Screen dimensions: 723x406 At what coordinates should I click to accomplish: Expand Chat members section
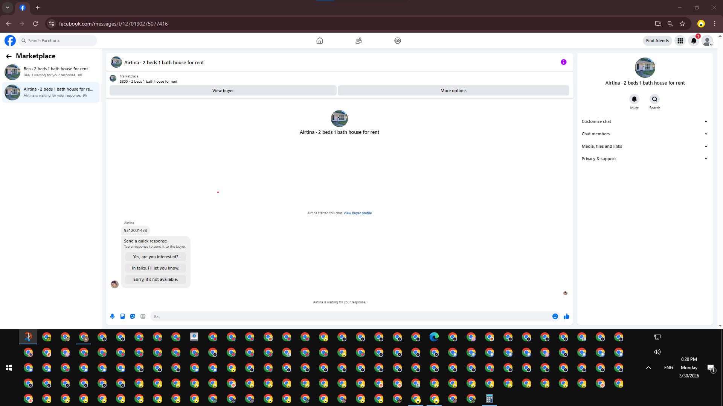(x=644, y=134)
